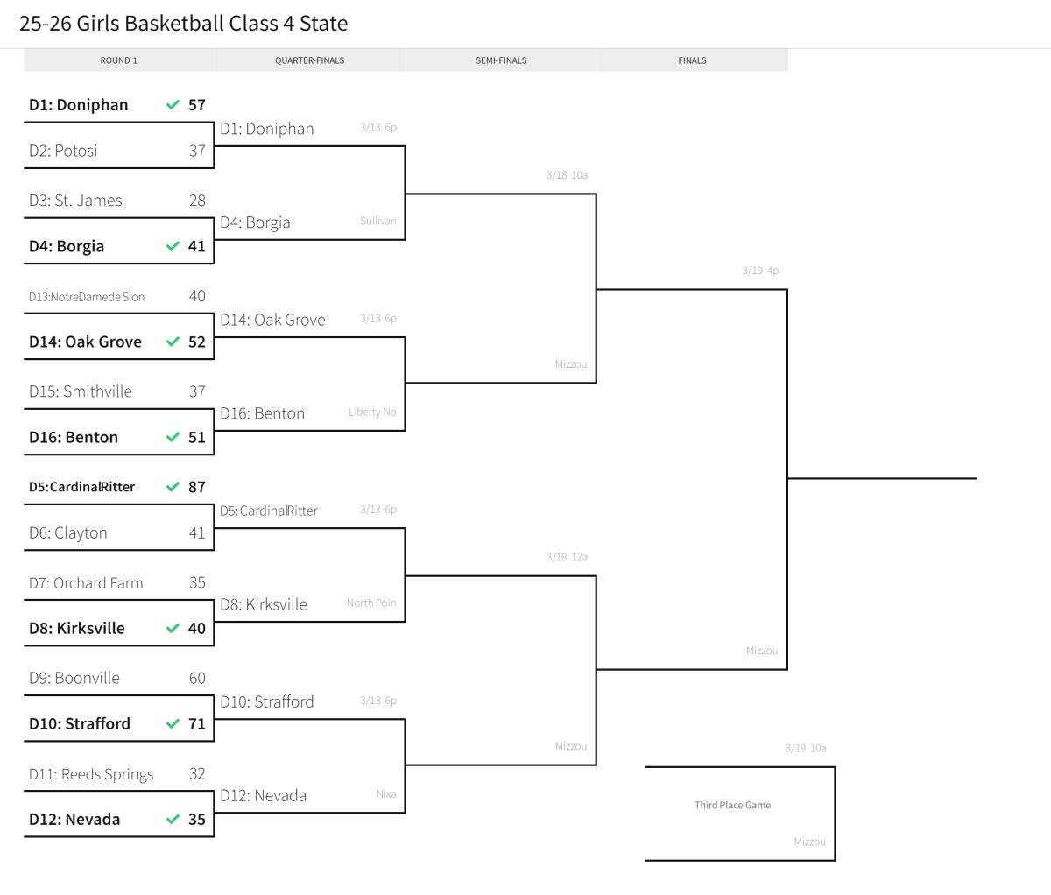Click the checkmark beside D12: Nevada
This screenshot has width=1051, height=895.
173,820
